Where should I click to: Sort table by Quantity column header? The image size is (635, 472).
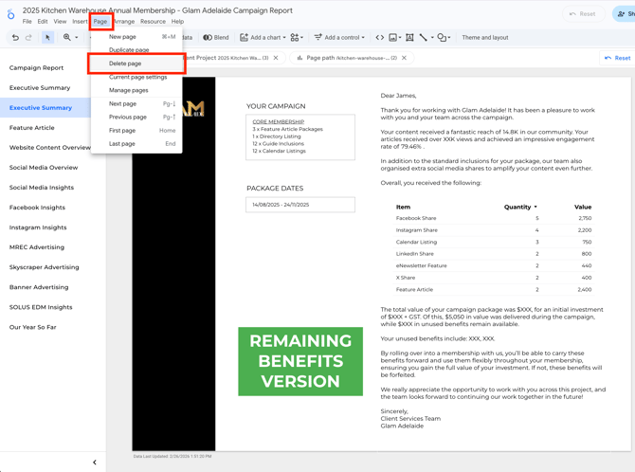pos(519,207)
